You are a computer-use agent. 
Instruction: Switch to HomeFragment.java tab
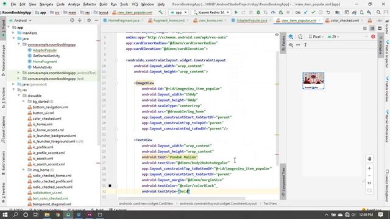point(124,21)
